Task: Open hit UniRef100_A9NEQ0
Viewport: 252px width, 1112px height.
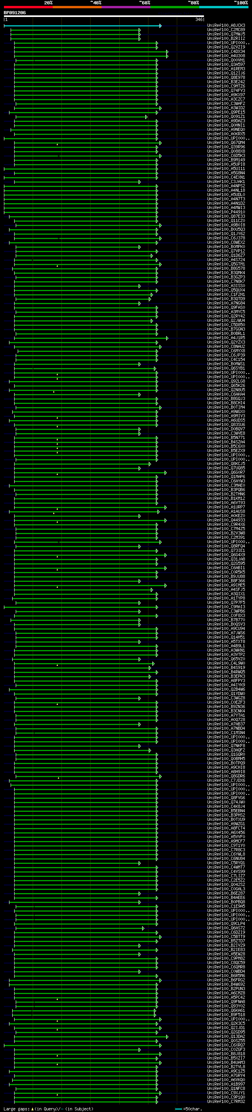Action: click(x=226, y=129)
